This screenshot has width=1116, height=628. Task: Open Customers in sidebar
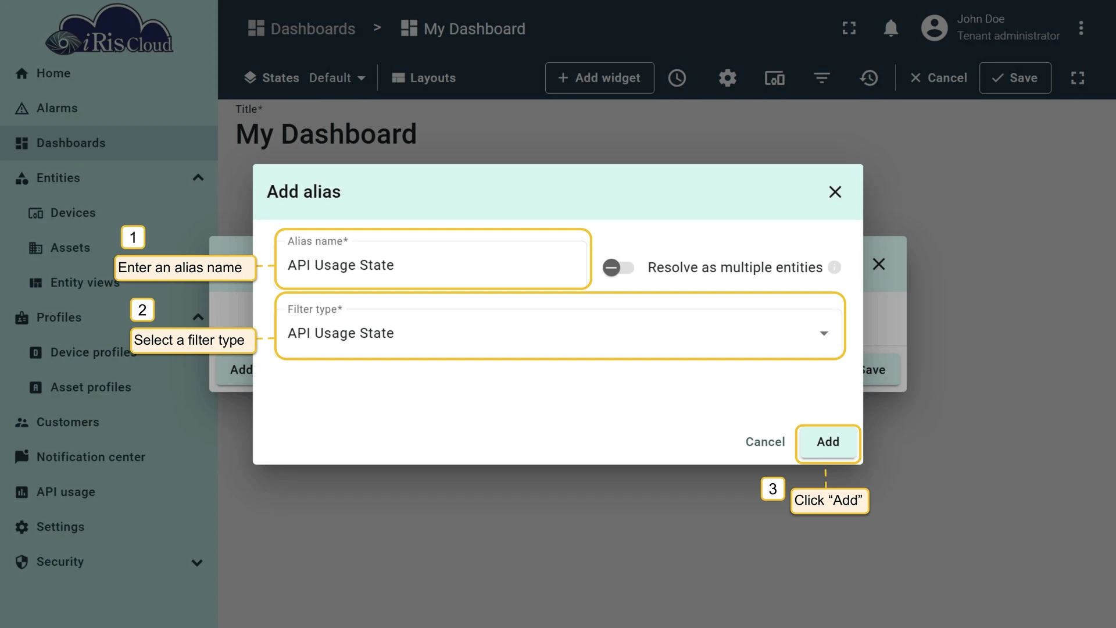point(109,422)
